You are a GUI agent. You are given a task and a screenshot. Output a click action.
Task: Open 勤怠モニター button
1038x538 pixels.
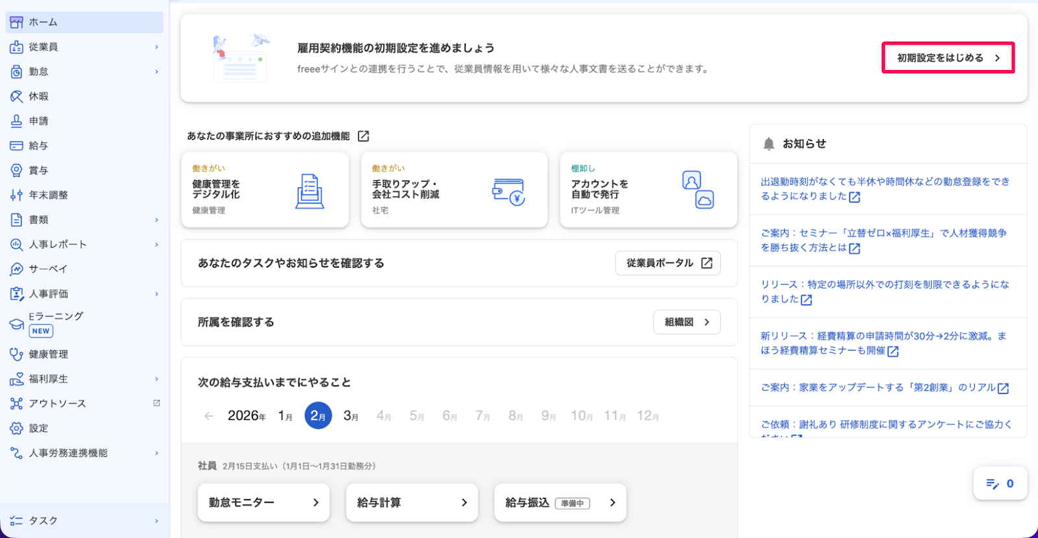pyautogui.click(x=263, y=502)
